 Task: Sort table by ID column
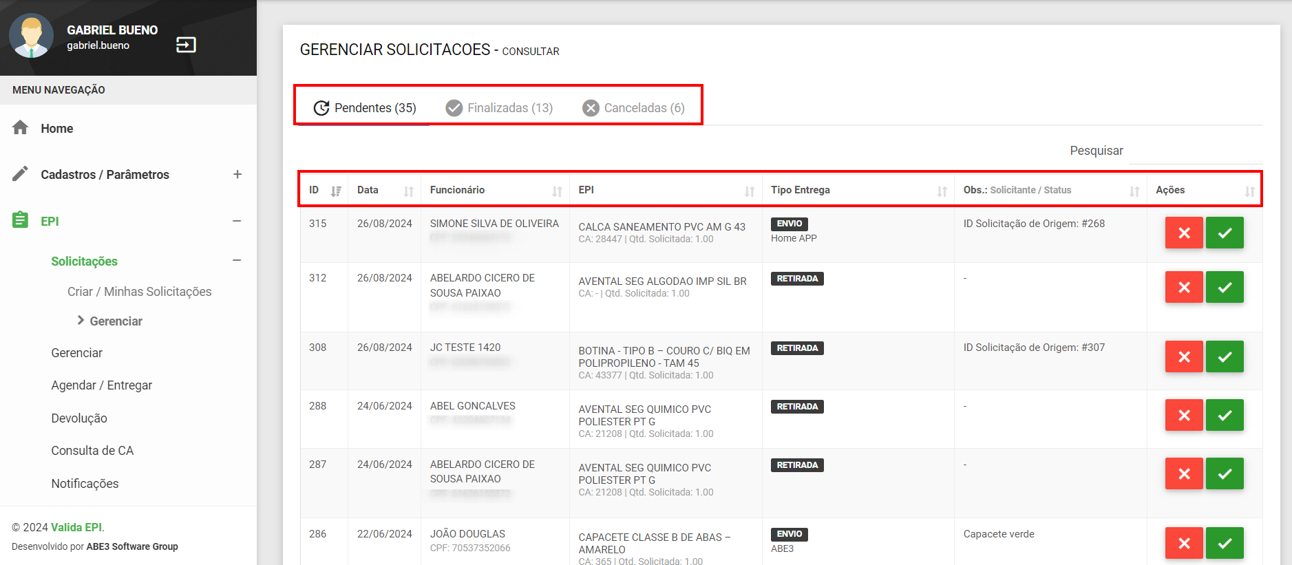(x=324, y=190)
